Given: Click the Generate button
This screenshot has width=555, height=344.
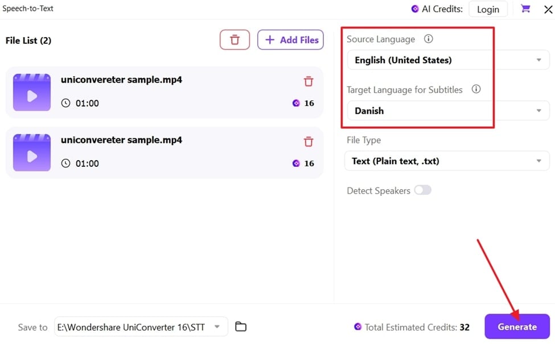Looking at the screenshot, I should (517, 327).
